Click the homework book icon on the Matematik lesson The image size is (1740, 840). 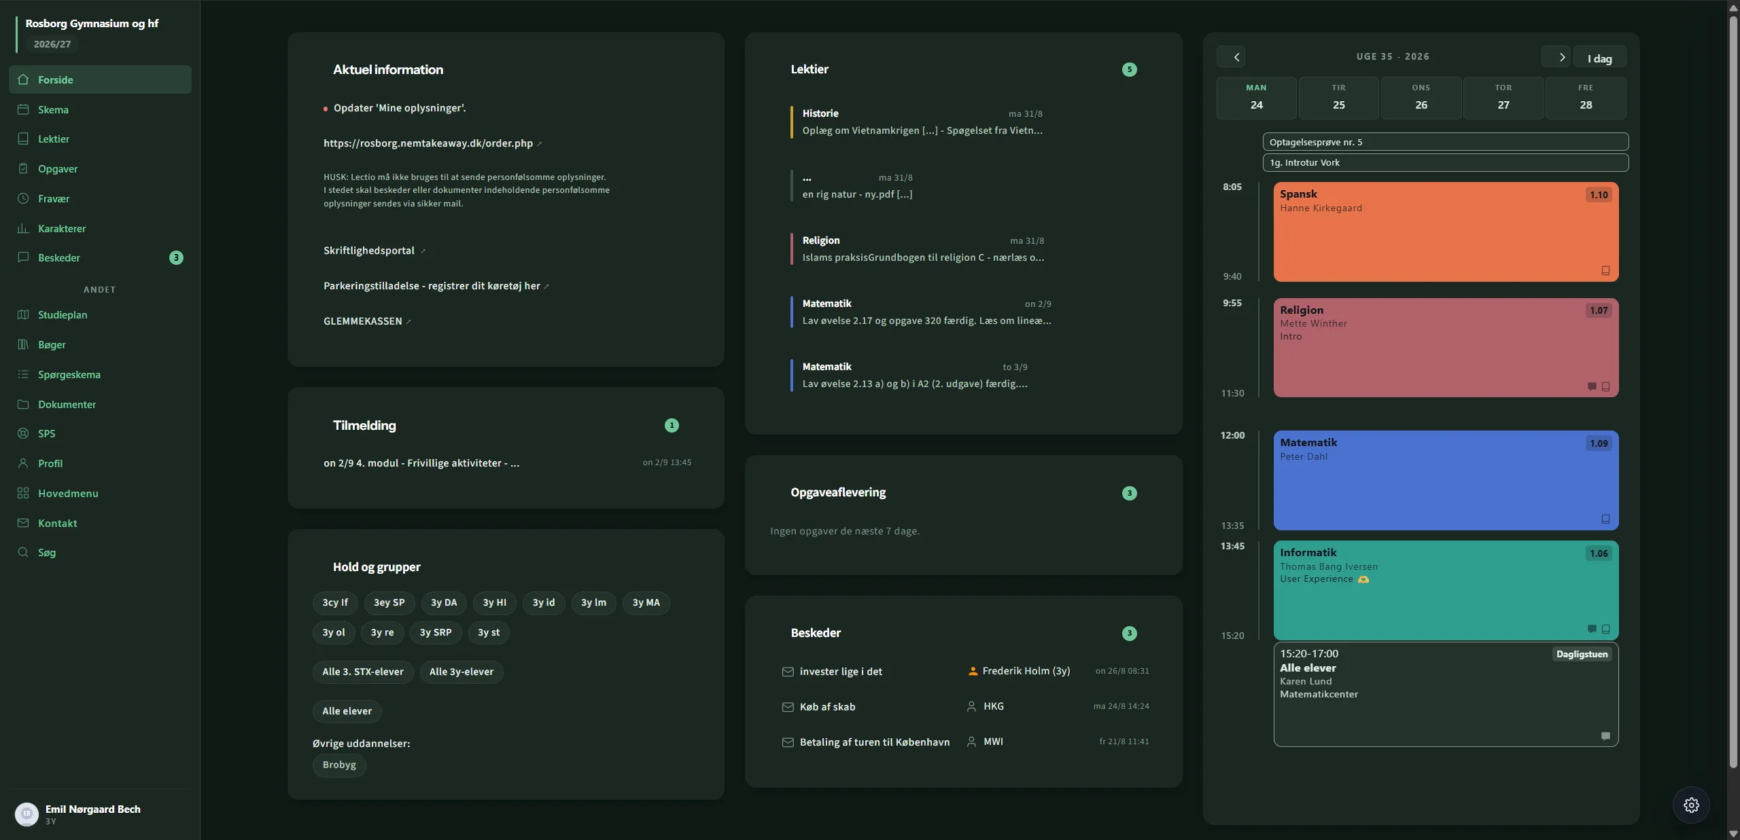click(1605, 519)
